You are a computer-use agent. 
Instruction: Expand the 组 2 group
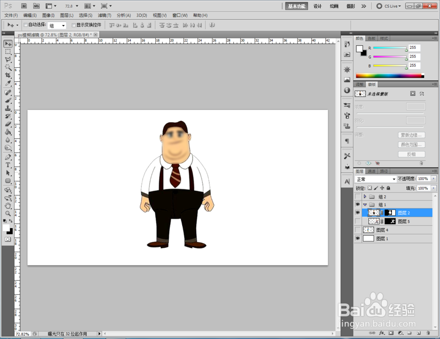tap(365, 197)
